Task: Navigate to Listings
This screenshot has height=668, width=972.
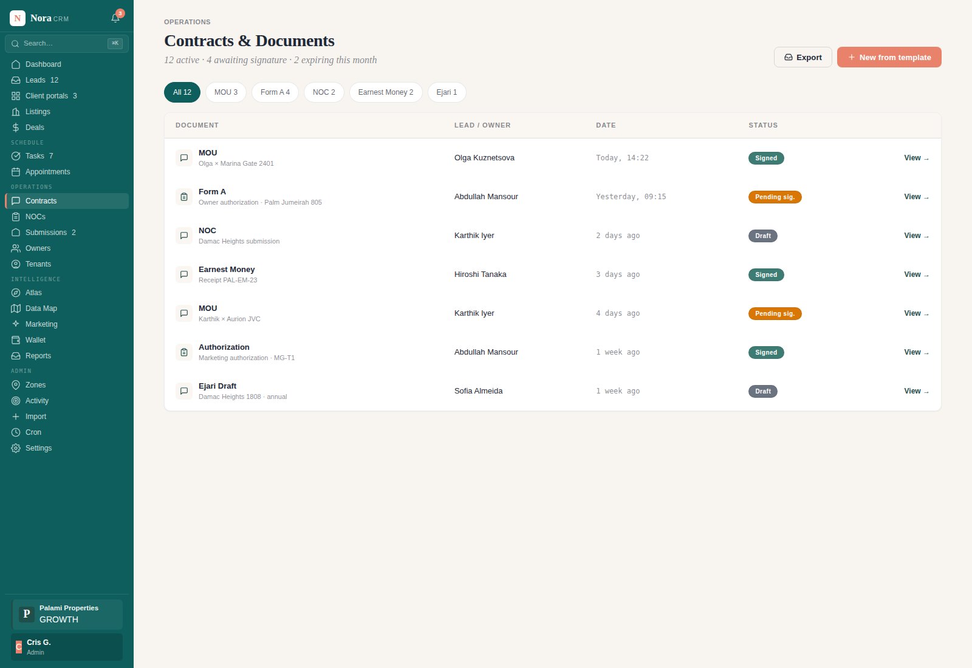Action: tap(67, 112)
